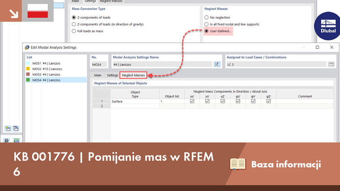This screenshot has width=340, height=191.
Task: Close the Edit Modal Analysis Settings dialog
Action: [x=331, y=47]
